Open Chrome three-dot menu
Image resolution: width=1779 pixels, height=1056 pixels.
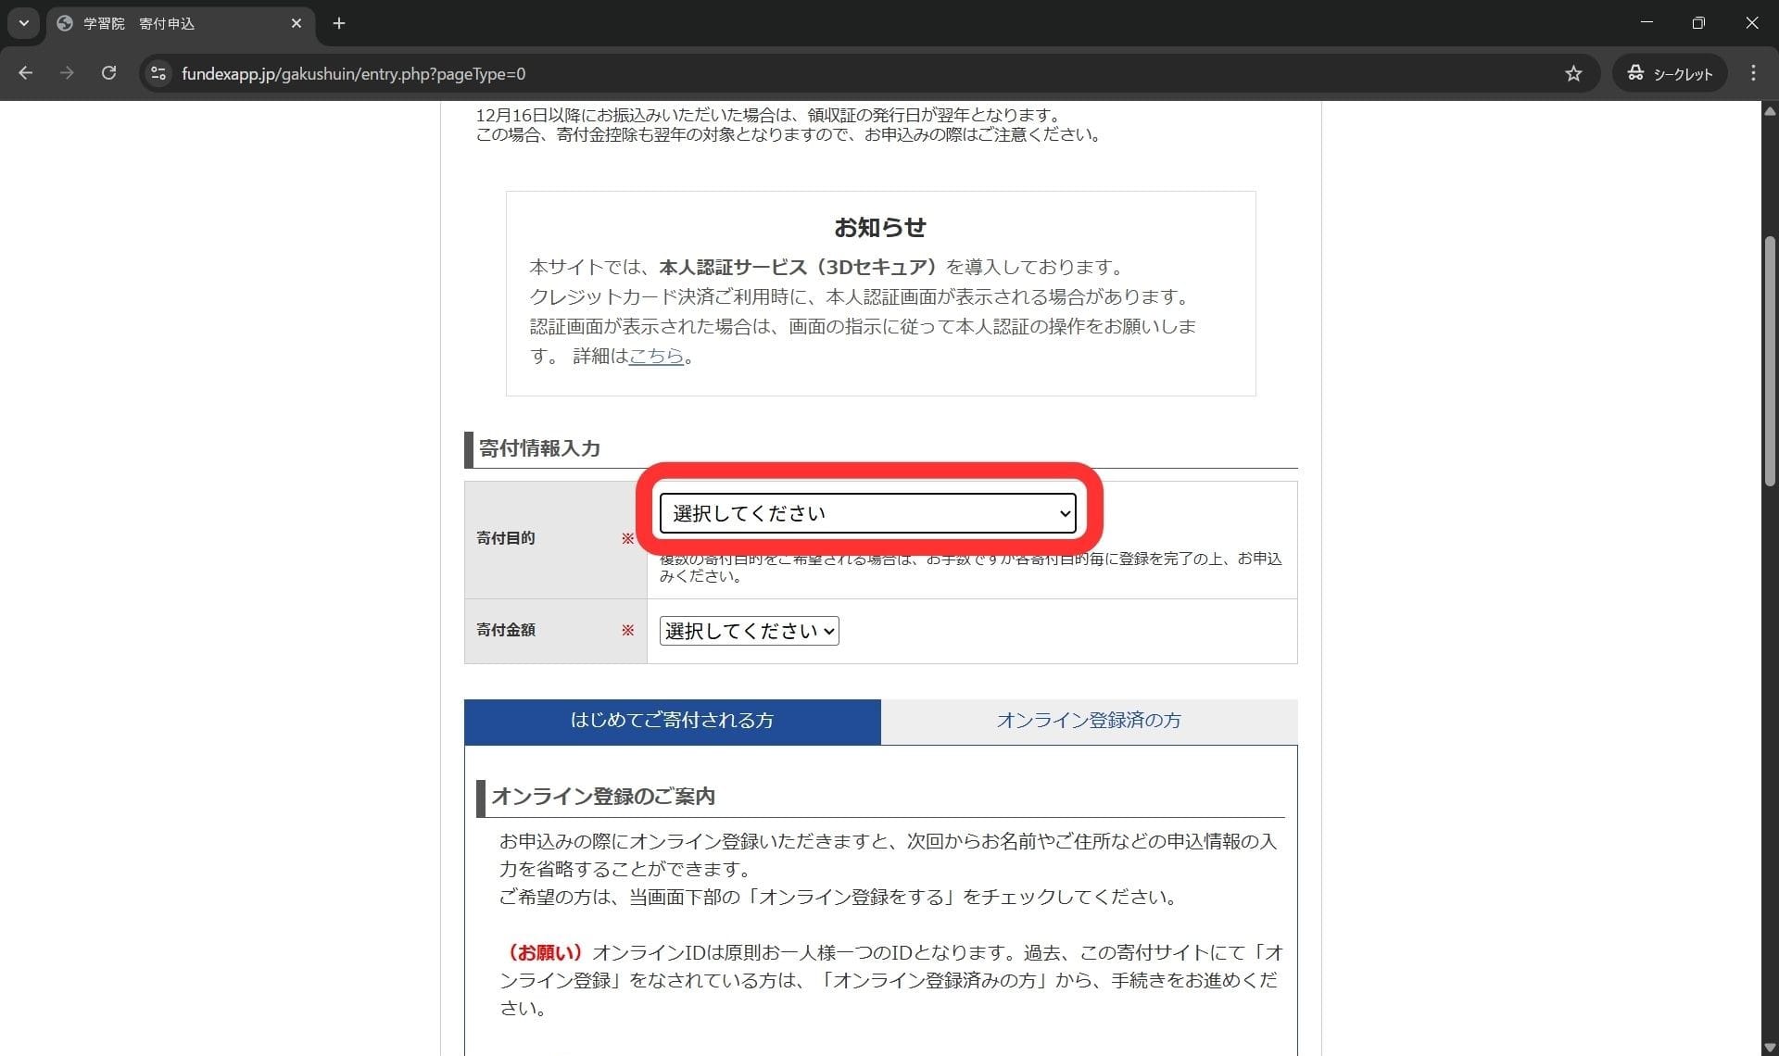(x=1753, y=73)
